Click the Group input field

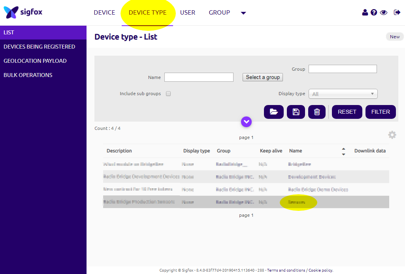pos(343,69)
